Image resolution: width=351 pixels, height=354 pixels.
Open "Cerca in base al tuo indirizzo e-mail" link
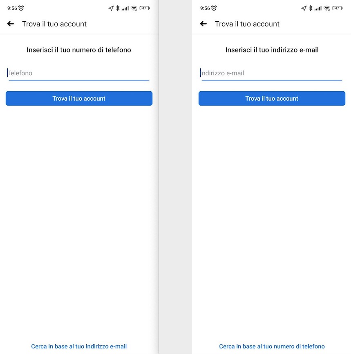point(79,346)
